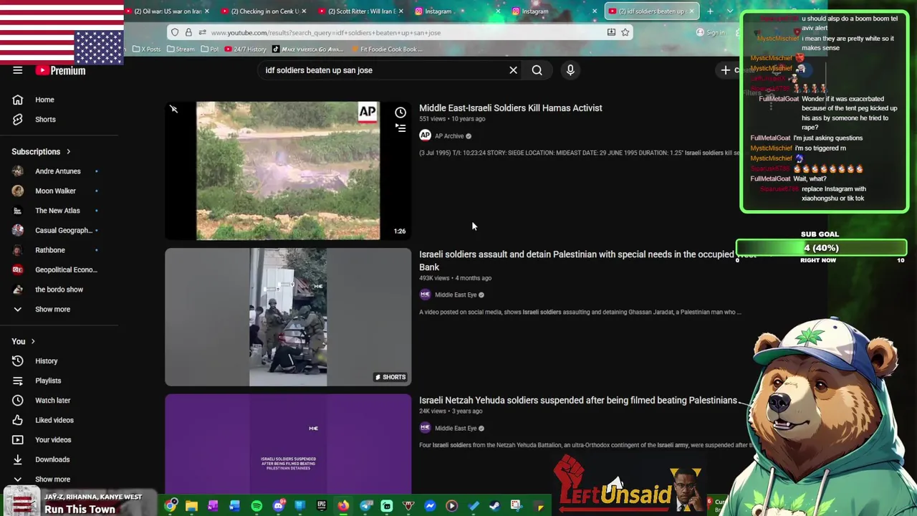Switch to Oil war: US war on Iran tab
Screen dimensions: 917x516
click(x=166, y=11)
